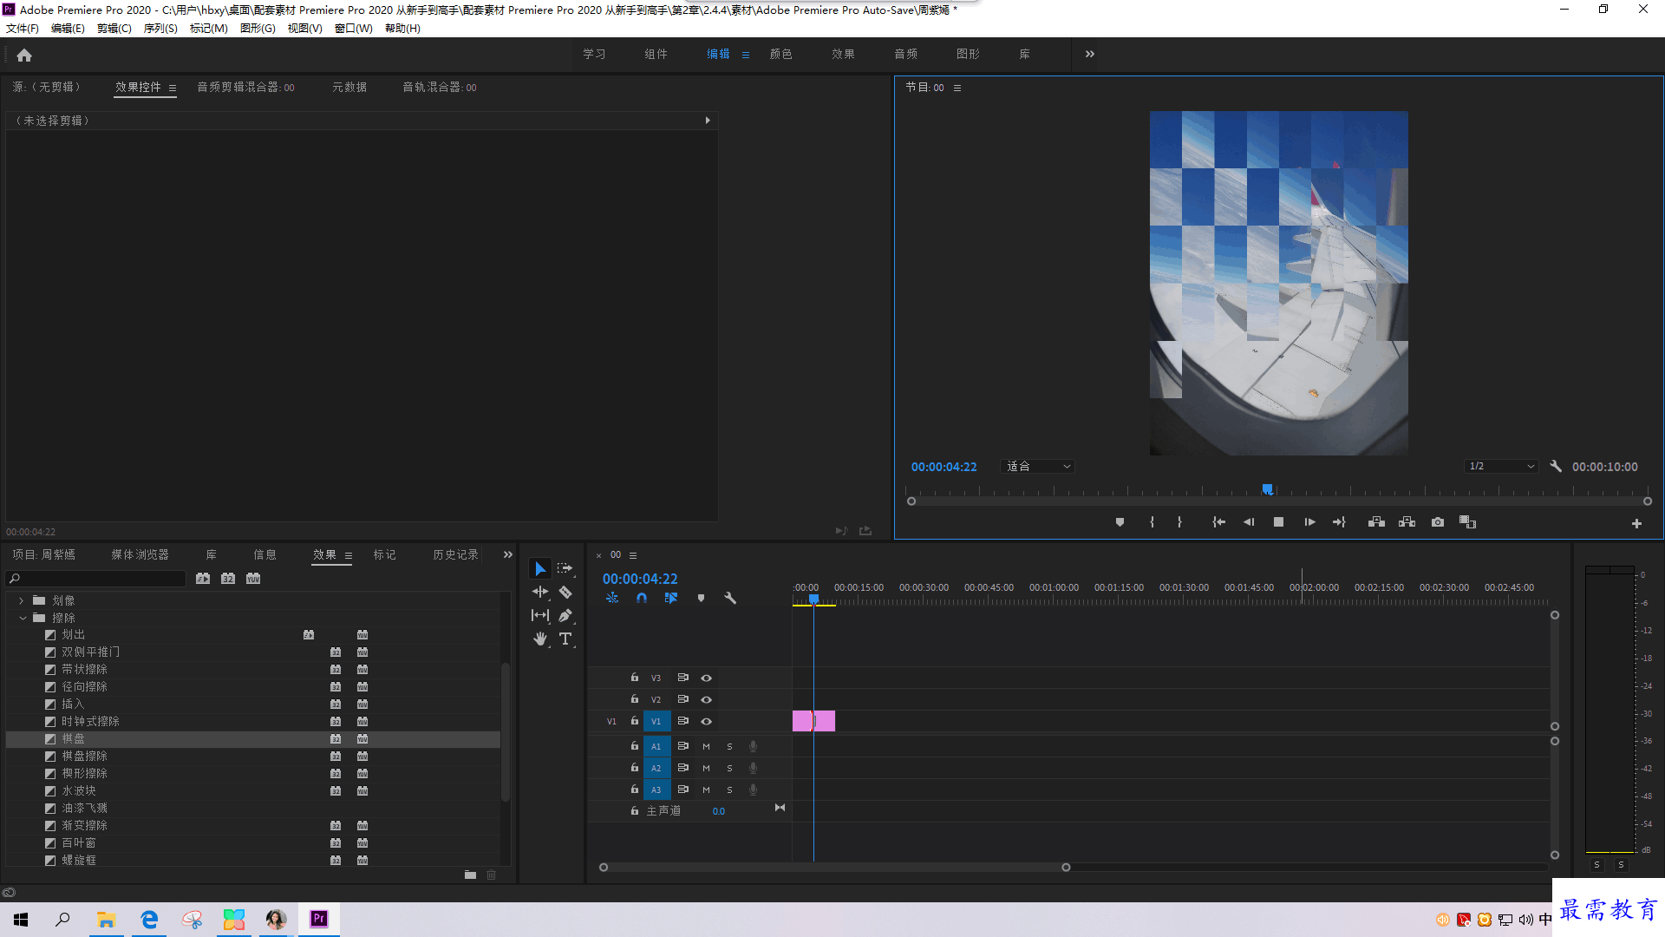Open Program monitor panel menu
This screenshot has height=937, width=1665.
(957, 88)
